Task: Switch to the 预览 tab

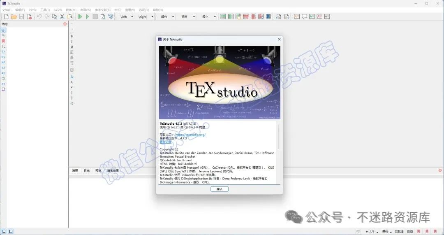Action: 98,171
